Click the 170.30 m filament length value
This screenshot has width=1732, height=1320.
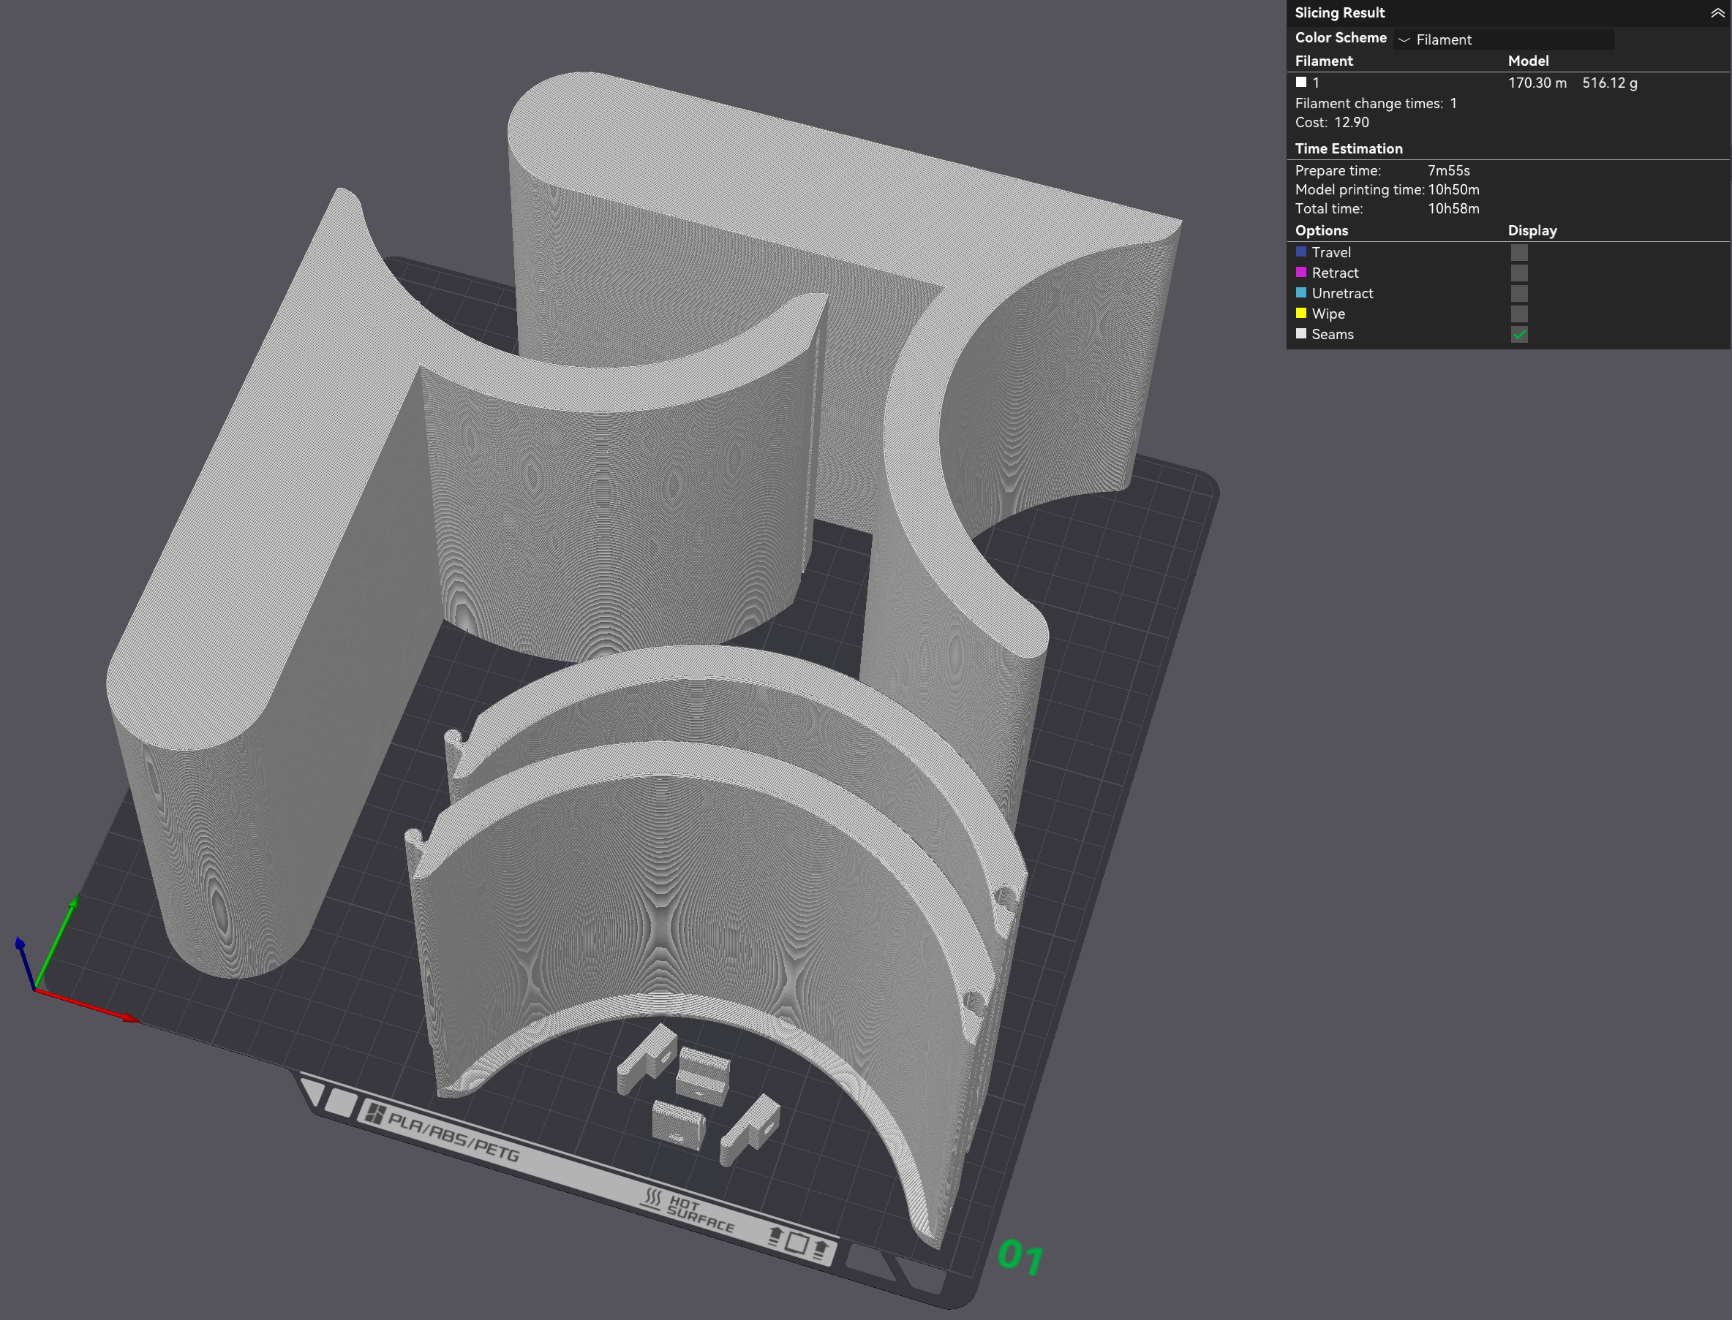click(1537, 83)
